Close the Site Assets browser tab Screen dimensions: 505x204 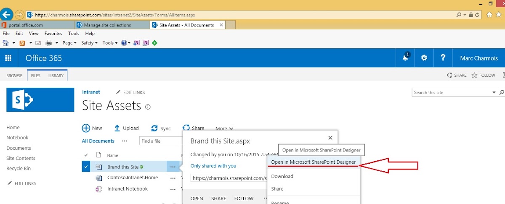(x=222, y=25)
